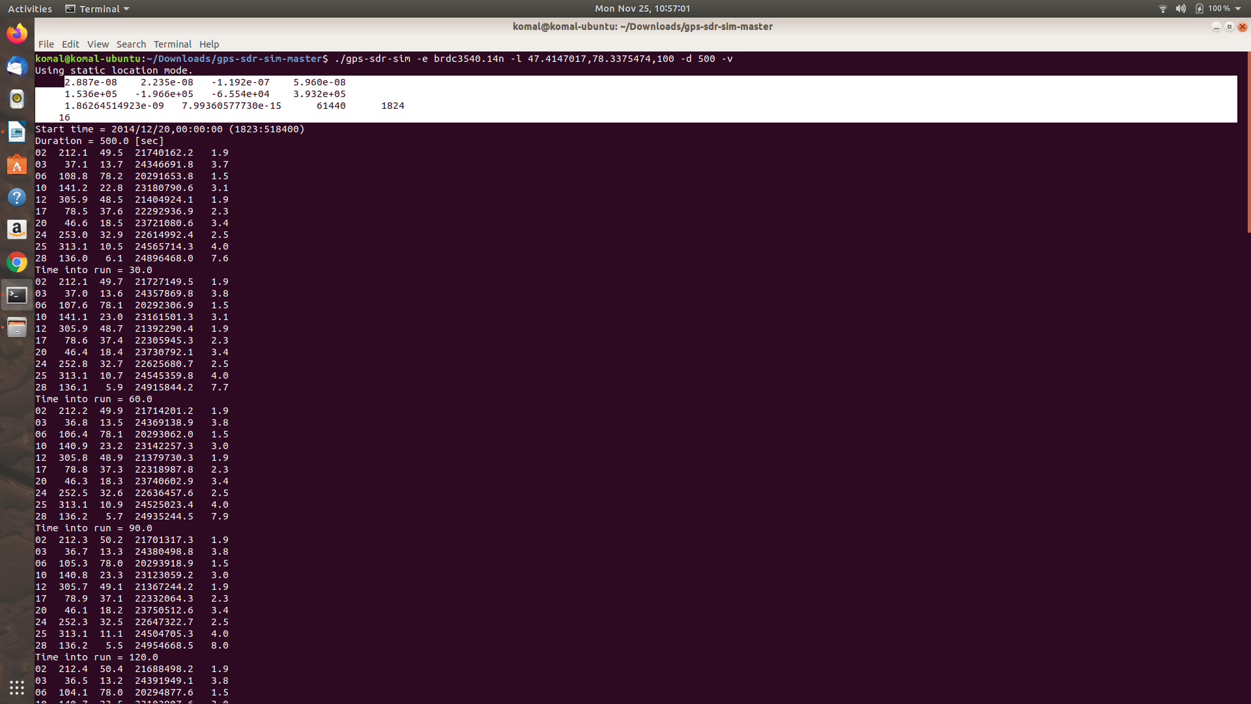This screenshot has height=704, width=1251.
Task: Click the volume speaker indicator
Action: pyautogui.click(x=1181, y=8)
